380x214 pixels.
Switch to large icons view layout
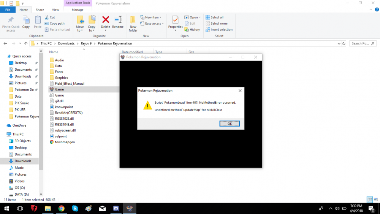point(376,200)
